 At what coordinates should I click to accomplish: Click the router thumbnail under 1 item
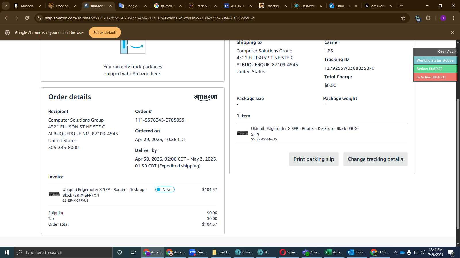(242, 133)
